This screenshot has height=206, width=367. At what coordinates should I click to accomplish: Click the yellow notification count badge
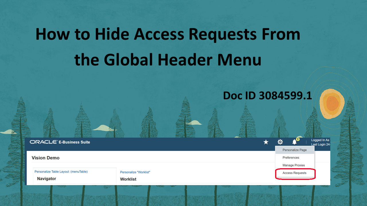click(298, 139)
